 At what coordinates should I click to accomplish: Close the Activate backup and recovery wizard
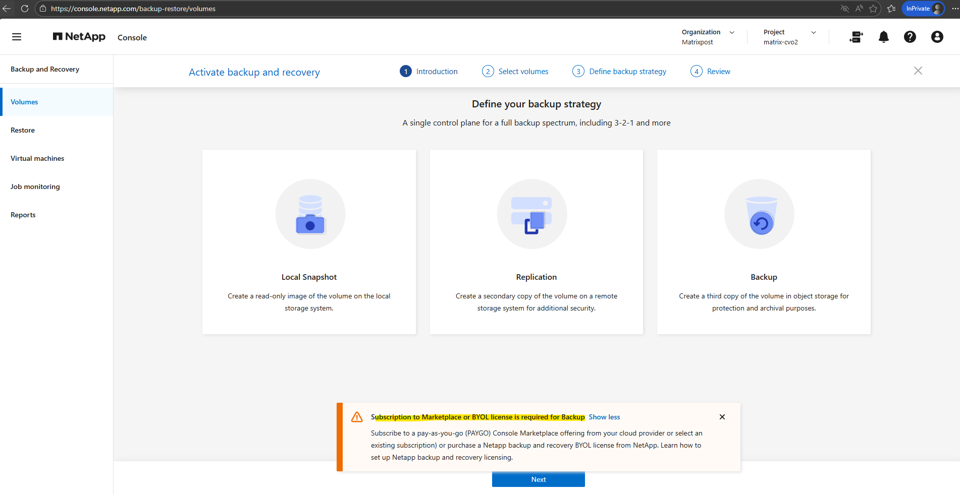pyautogui.click(x=918, y=71)
